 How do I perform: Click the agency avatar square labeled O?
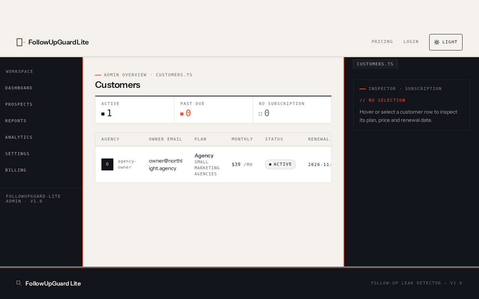coord(107,164)
